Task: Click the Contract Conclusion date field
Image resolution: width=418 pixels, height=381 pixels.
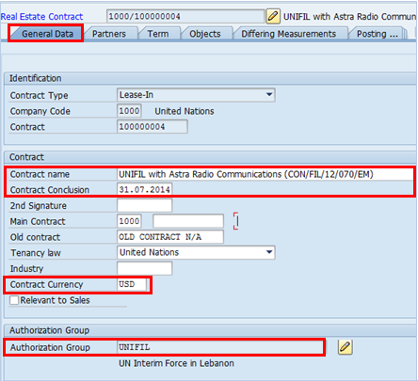Action: coord(145,189)
